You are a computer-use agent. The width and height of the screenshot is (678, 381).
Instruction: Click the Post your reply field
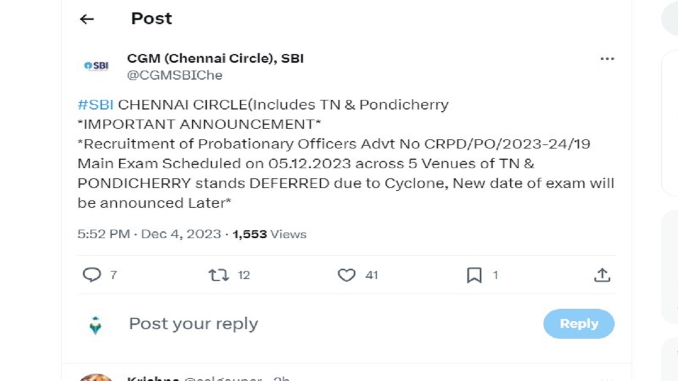pyautogui.click(x=193, y=323)
